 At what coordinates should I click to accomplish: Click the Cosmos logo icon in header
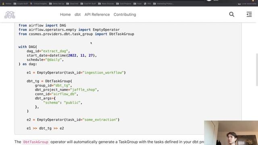[x=10, y=14]
